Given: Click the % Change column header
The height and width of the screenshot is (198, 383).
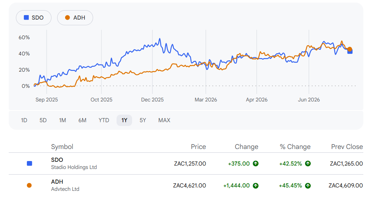Looking at the screenshot, I should tap(295, 147).
